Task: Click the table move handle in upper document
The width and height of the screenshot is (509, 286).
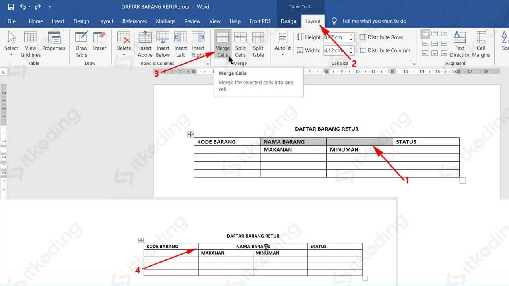Action: click(x=190, y=134)
